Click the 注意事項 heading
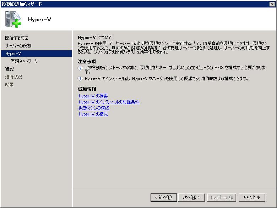Screen dimensions: 277x208 coord(87,62)
